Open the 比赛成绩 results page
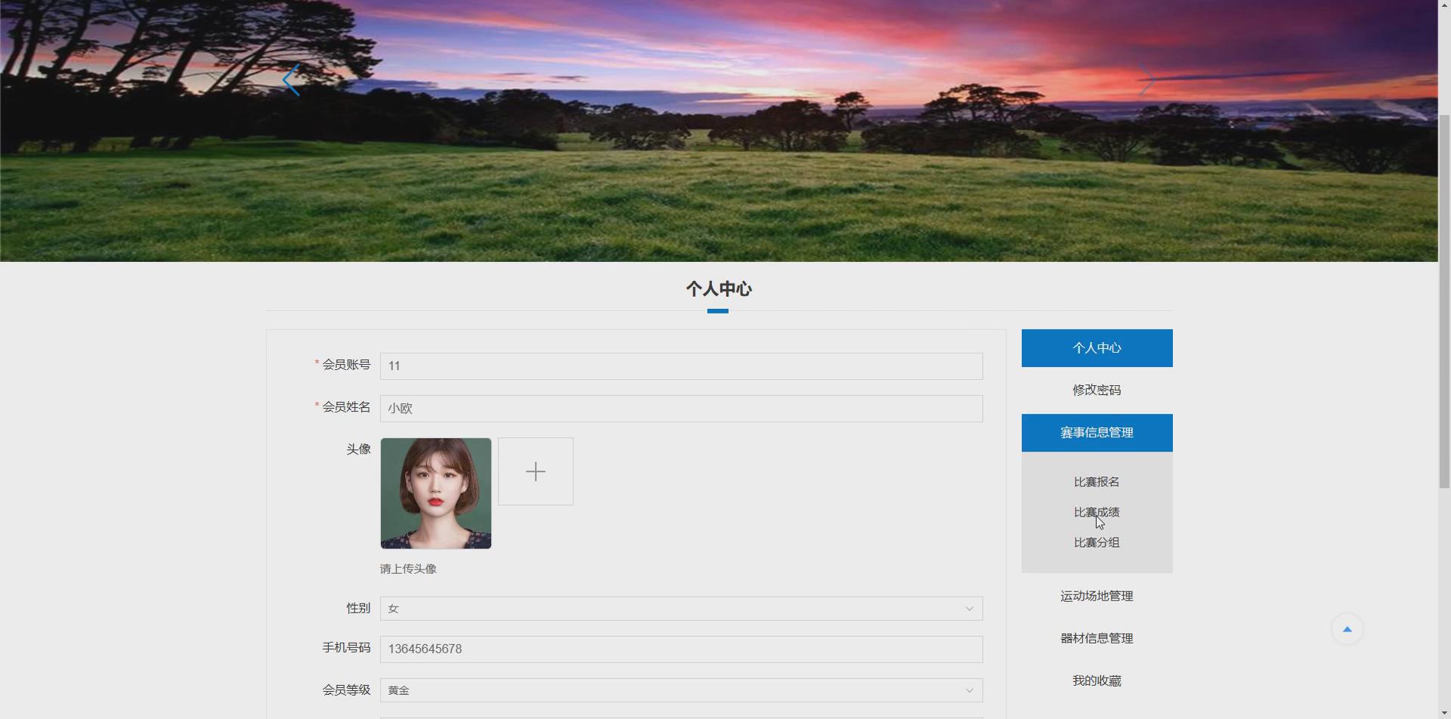The width and height of the screenshot is (1451, 719). click(1096, 511)
